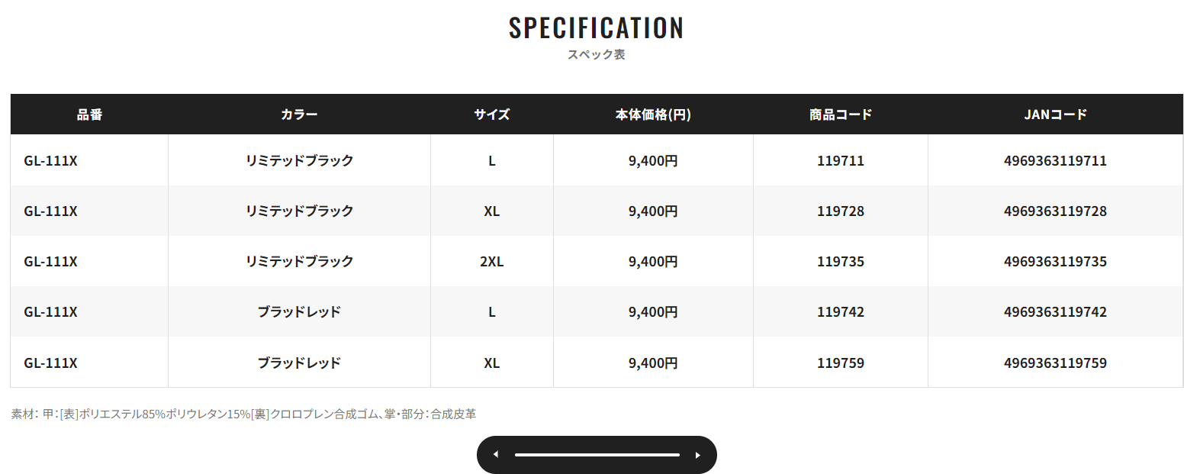The height and width of the screenshot is (474, 1184).
Task: Click the horizontal scroll slider bar
Action: click(597, 455)
